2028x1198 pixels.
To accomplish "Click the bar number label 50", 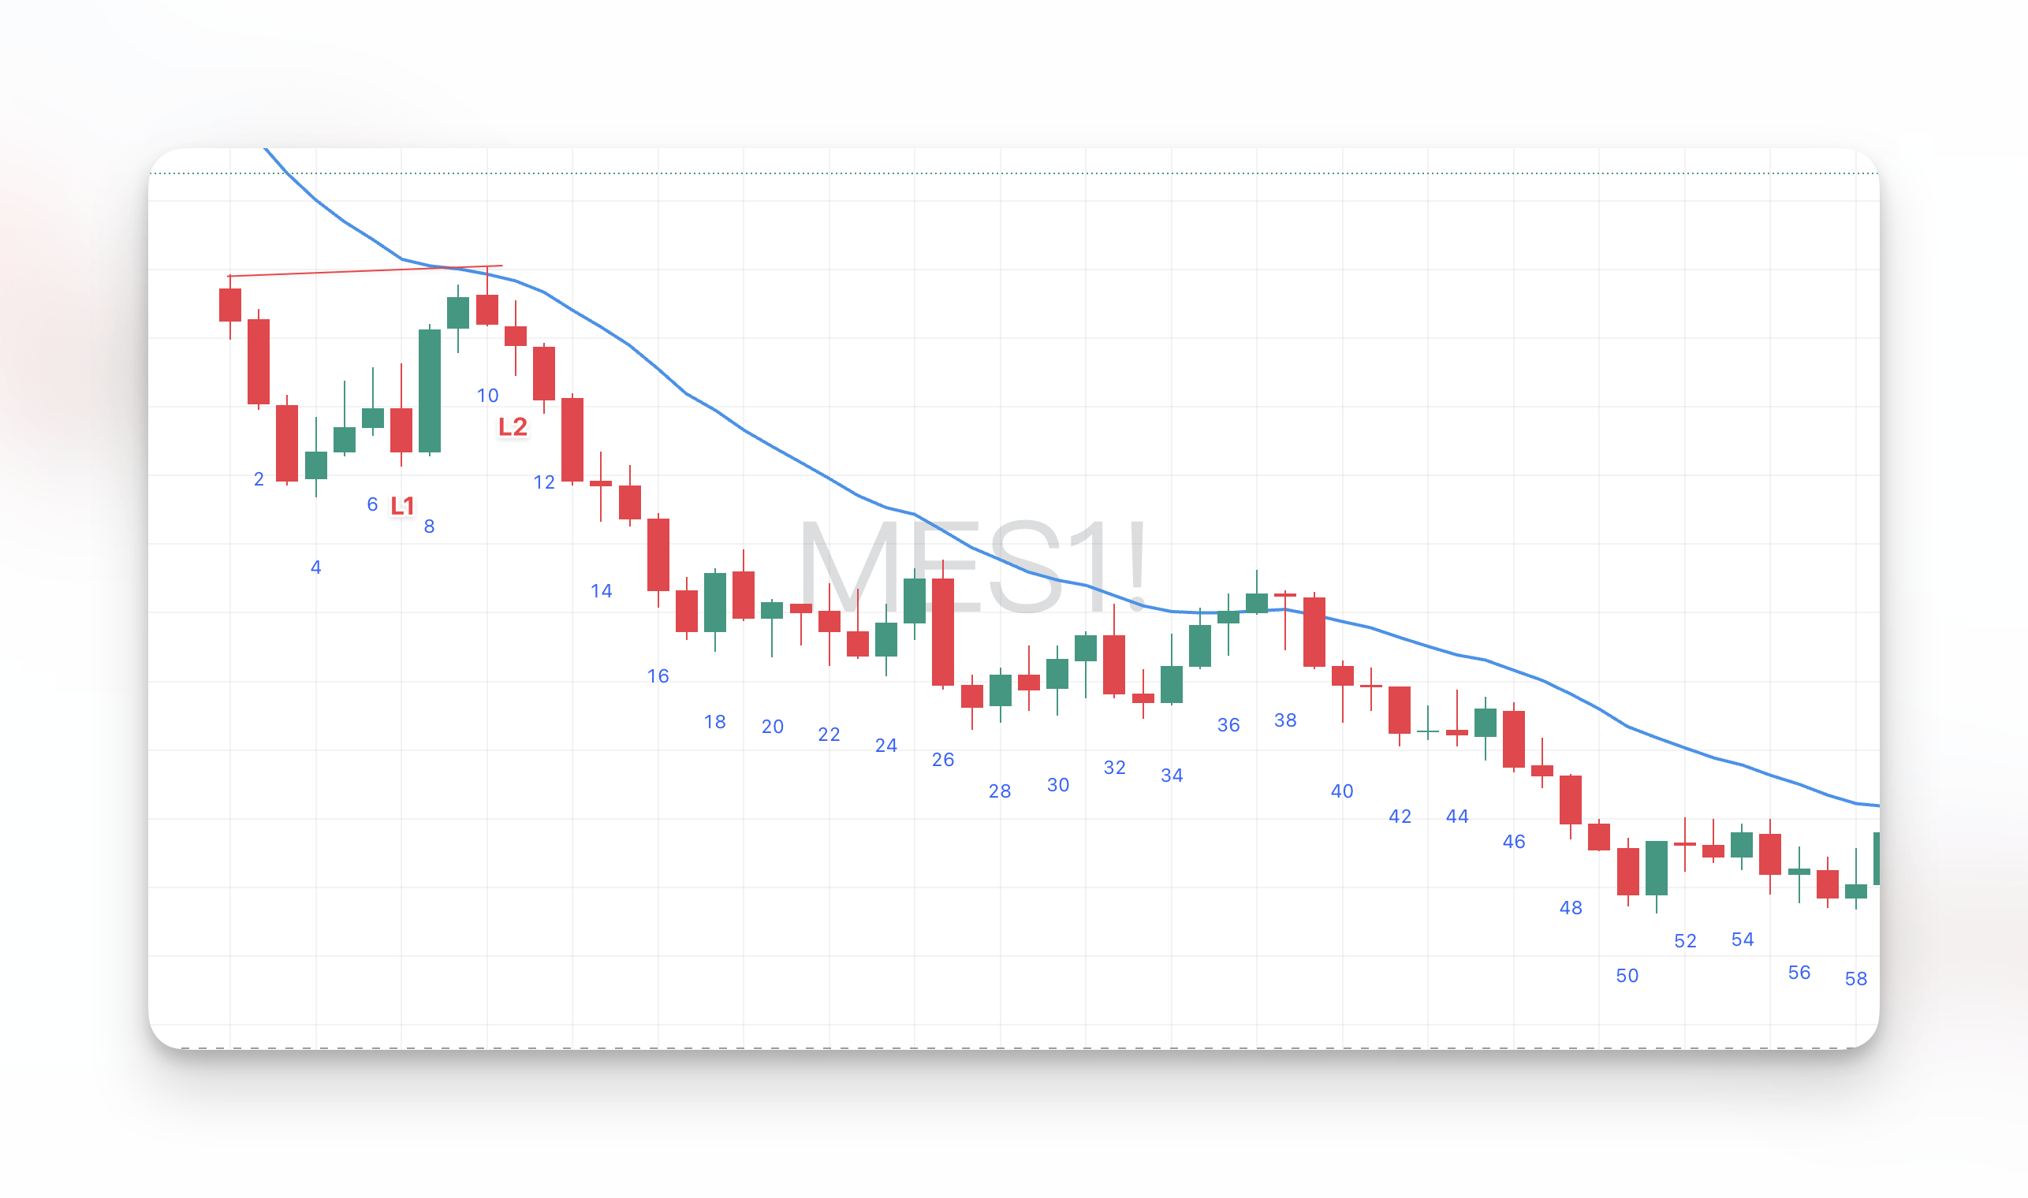I will [1627, 976].
